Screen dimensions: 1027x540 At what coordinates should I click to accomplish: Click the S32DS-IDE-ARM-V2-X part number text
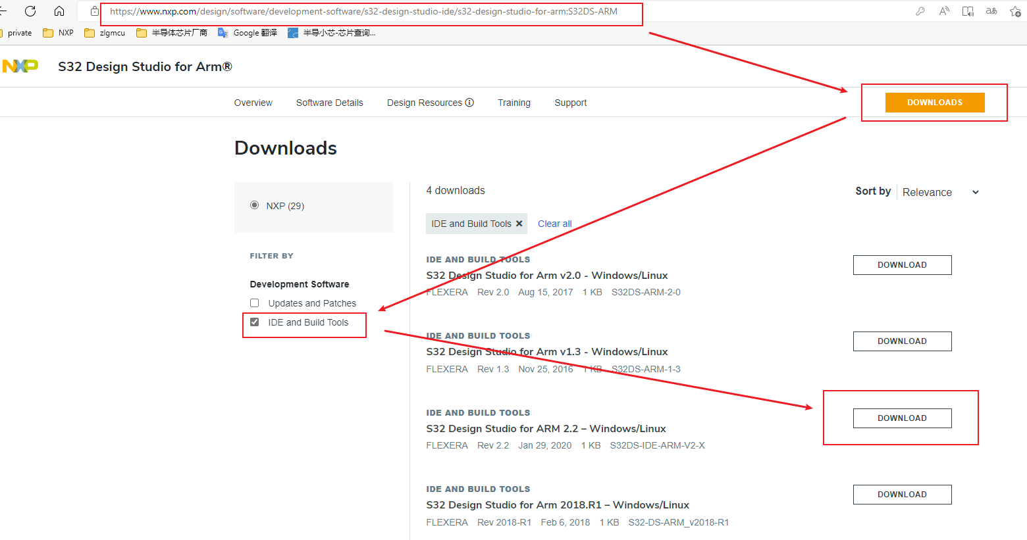click(657, 445)
